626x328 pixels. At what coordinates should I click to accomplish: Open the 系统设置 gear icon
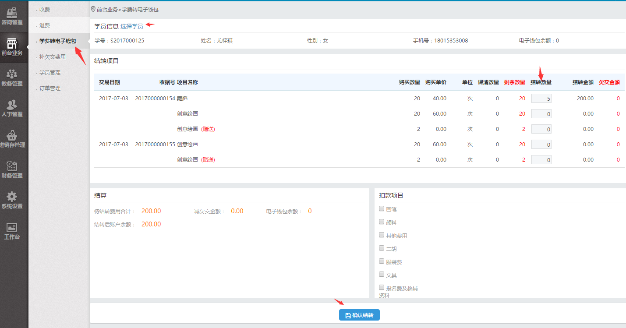click(x=12, y=197)
